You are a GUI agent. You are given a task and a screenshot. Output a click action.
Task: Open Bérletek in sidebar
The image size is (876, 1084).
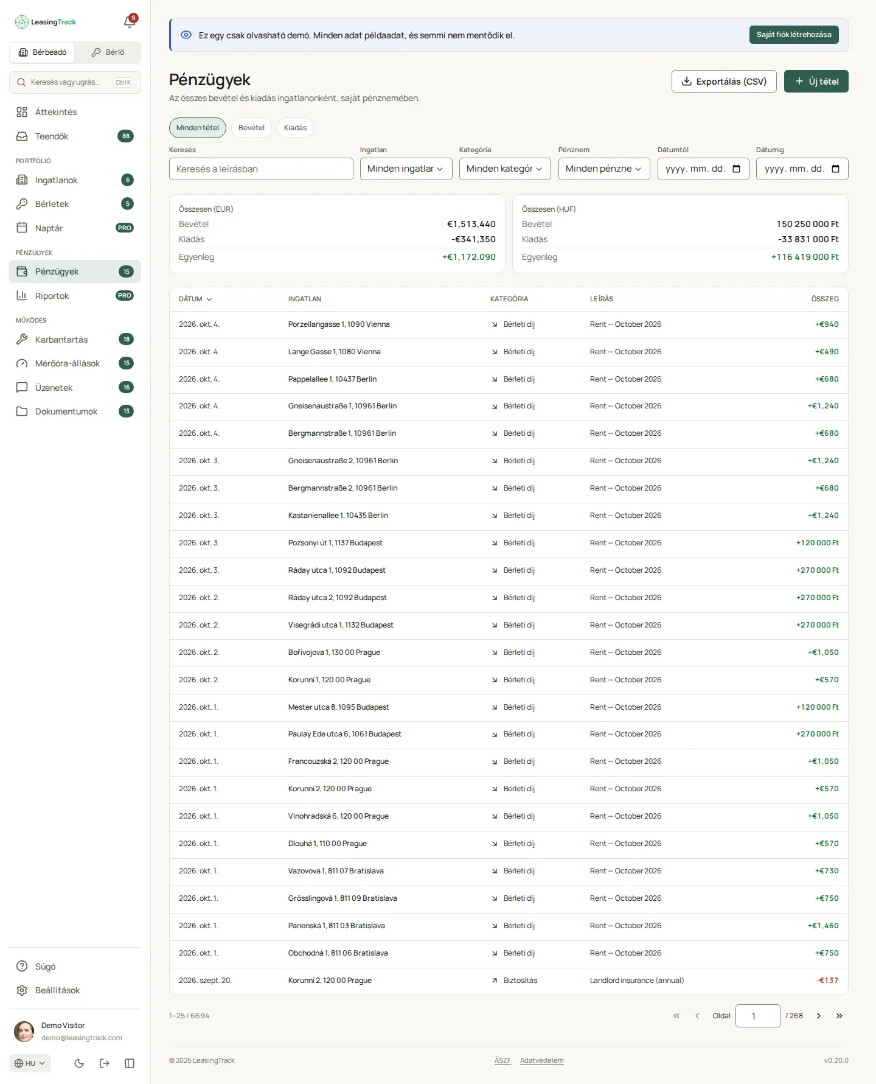75,204
